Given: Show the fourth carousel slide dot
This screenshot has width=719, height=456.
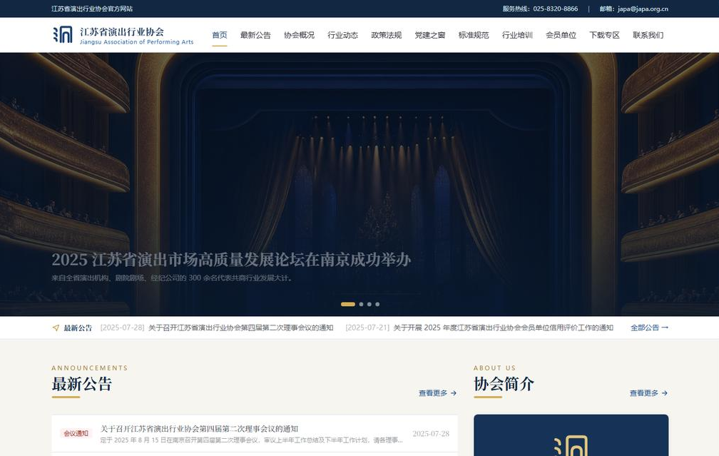Looking at the screenshot, I should (x=377, y=304).
